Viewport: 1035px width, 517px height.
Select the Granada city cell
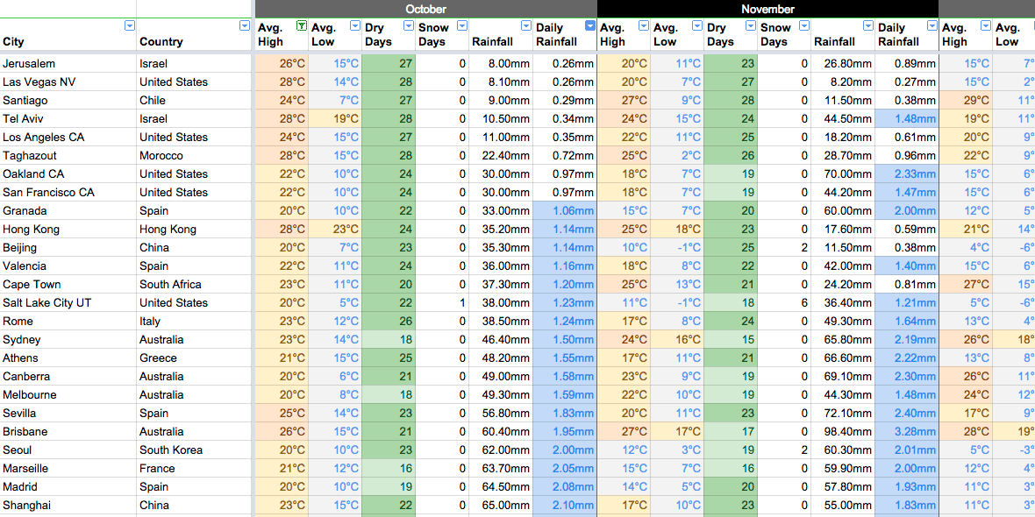(x=68, y=211)
